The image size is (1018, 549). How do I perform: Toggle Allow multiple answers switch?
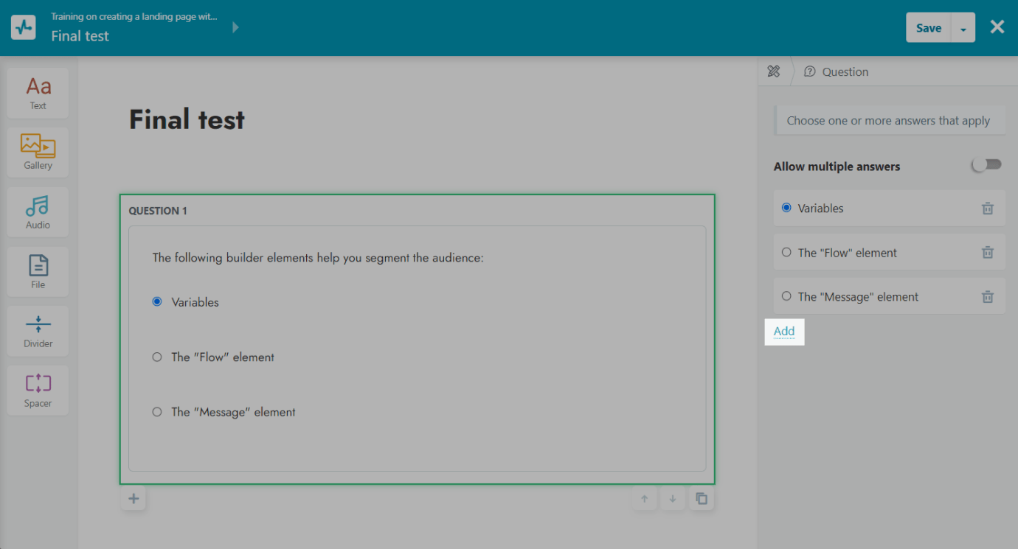pos(986,165)
